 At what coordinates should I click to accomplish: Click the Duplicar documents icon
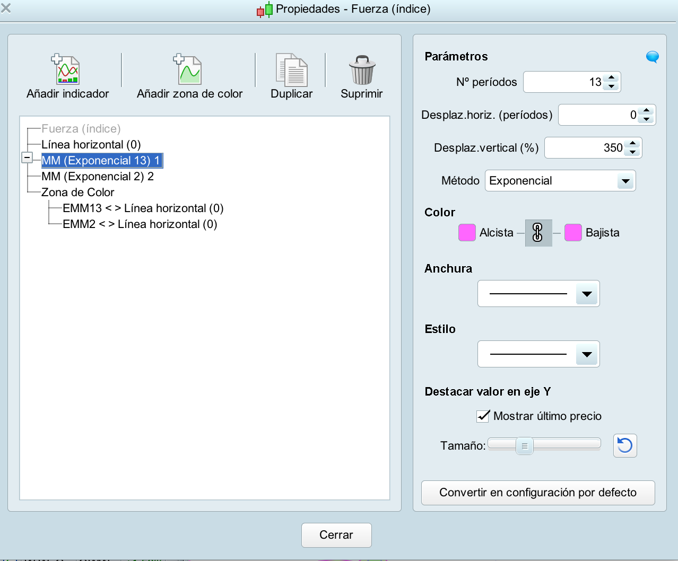point(291,70)
